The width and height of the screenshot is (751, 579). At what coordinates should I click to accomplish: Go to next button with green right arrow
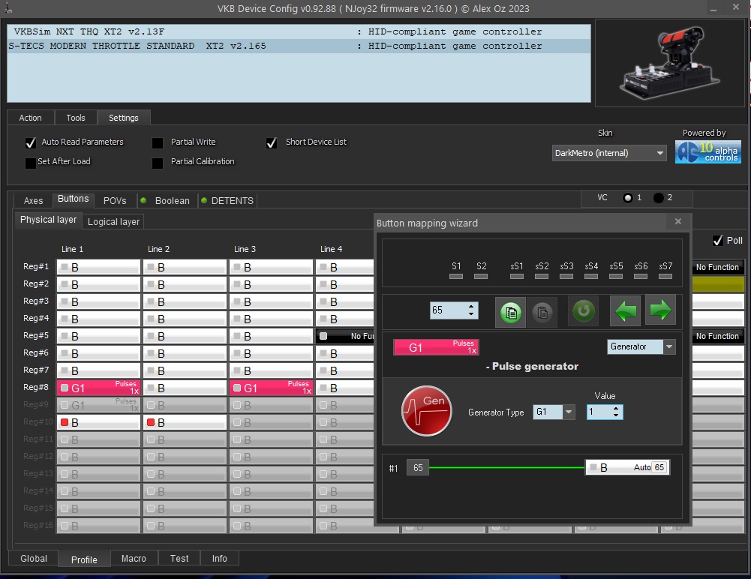pos(660,311)
